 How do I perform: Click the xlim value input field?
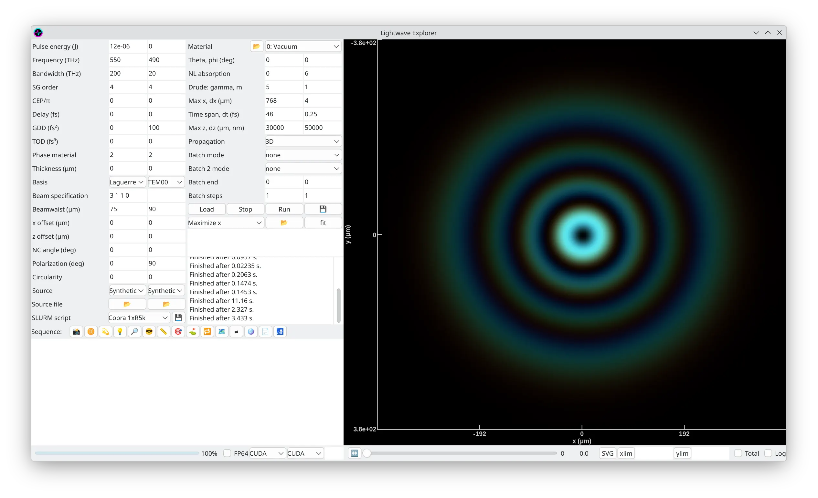click(654, 453)
